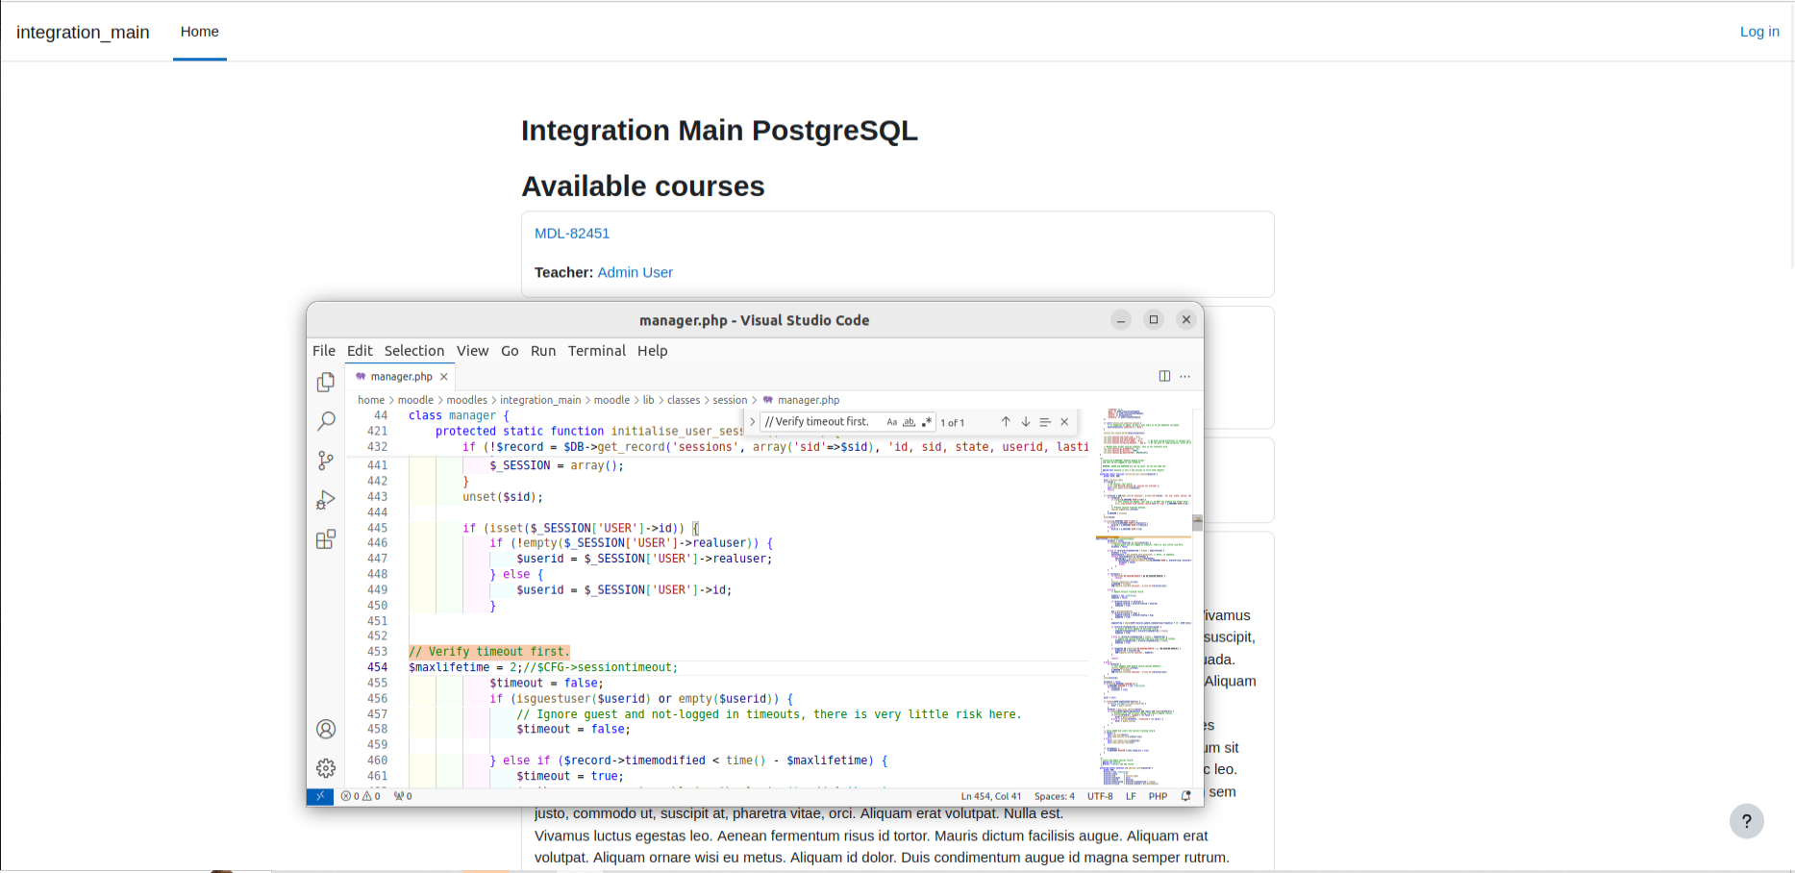Screen dimensions: 1795x873
Task: Change encoding via UTF-8 status item
Action: pyautogui.click(x=1100, y=796)
